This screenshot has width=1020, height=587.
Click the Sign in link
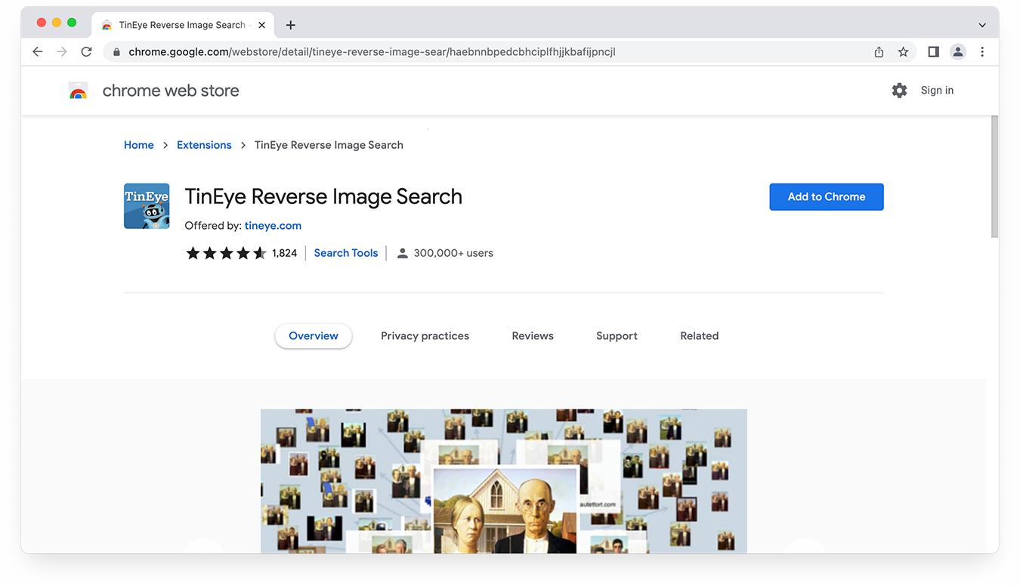[x=937, y=91]
